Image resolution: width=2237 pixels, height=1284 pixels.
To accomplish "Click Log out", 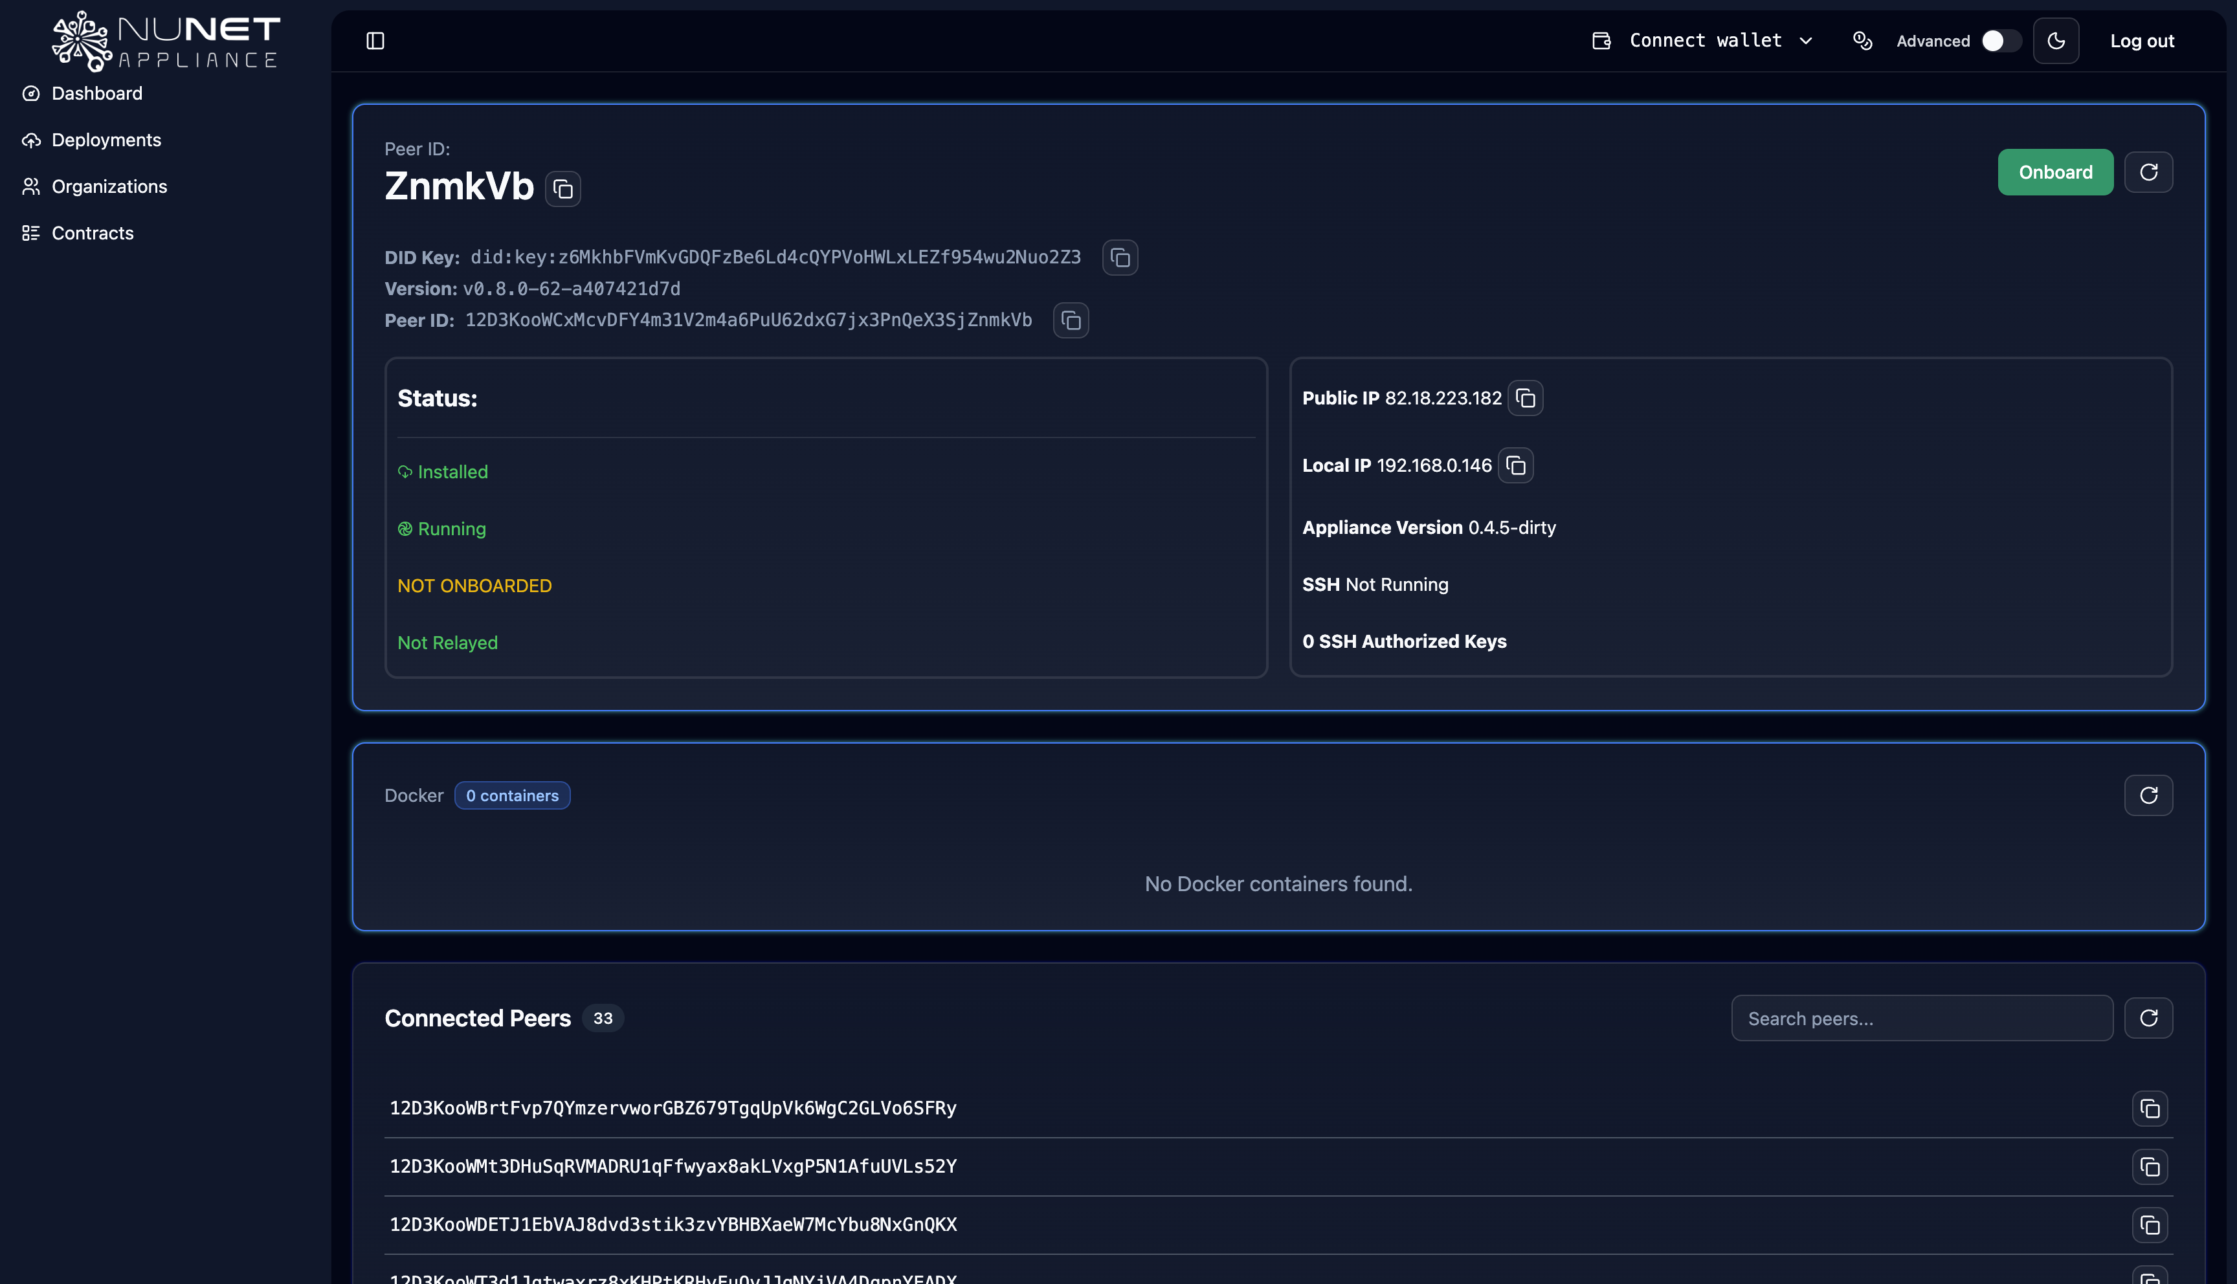I will coord(2141,41).
